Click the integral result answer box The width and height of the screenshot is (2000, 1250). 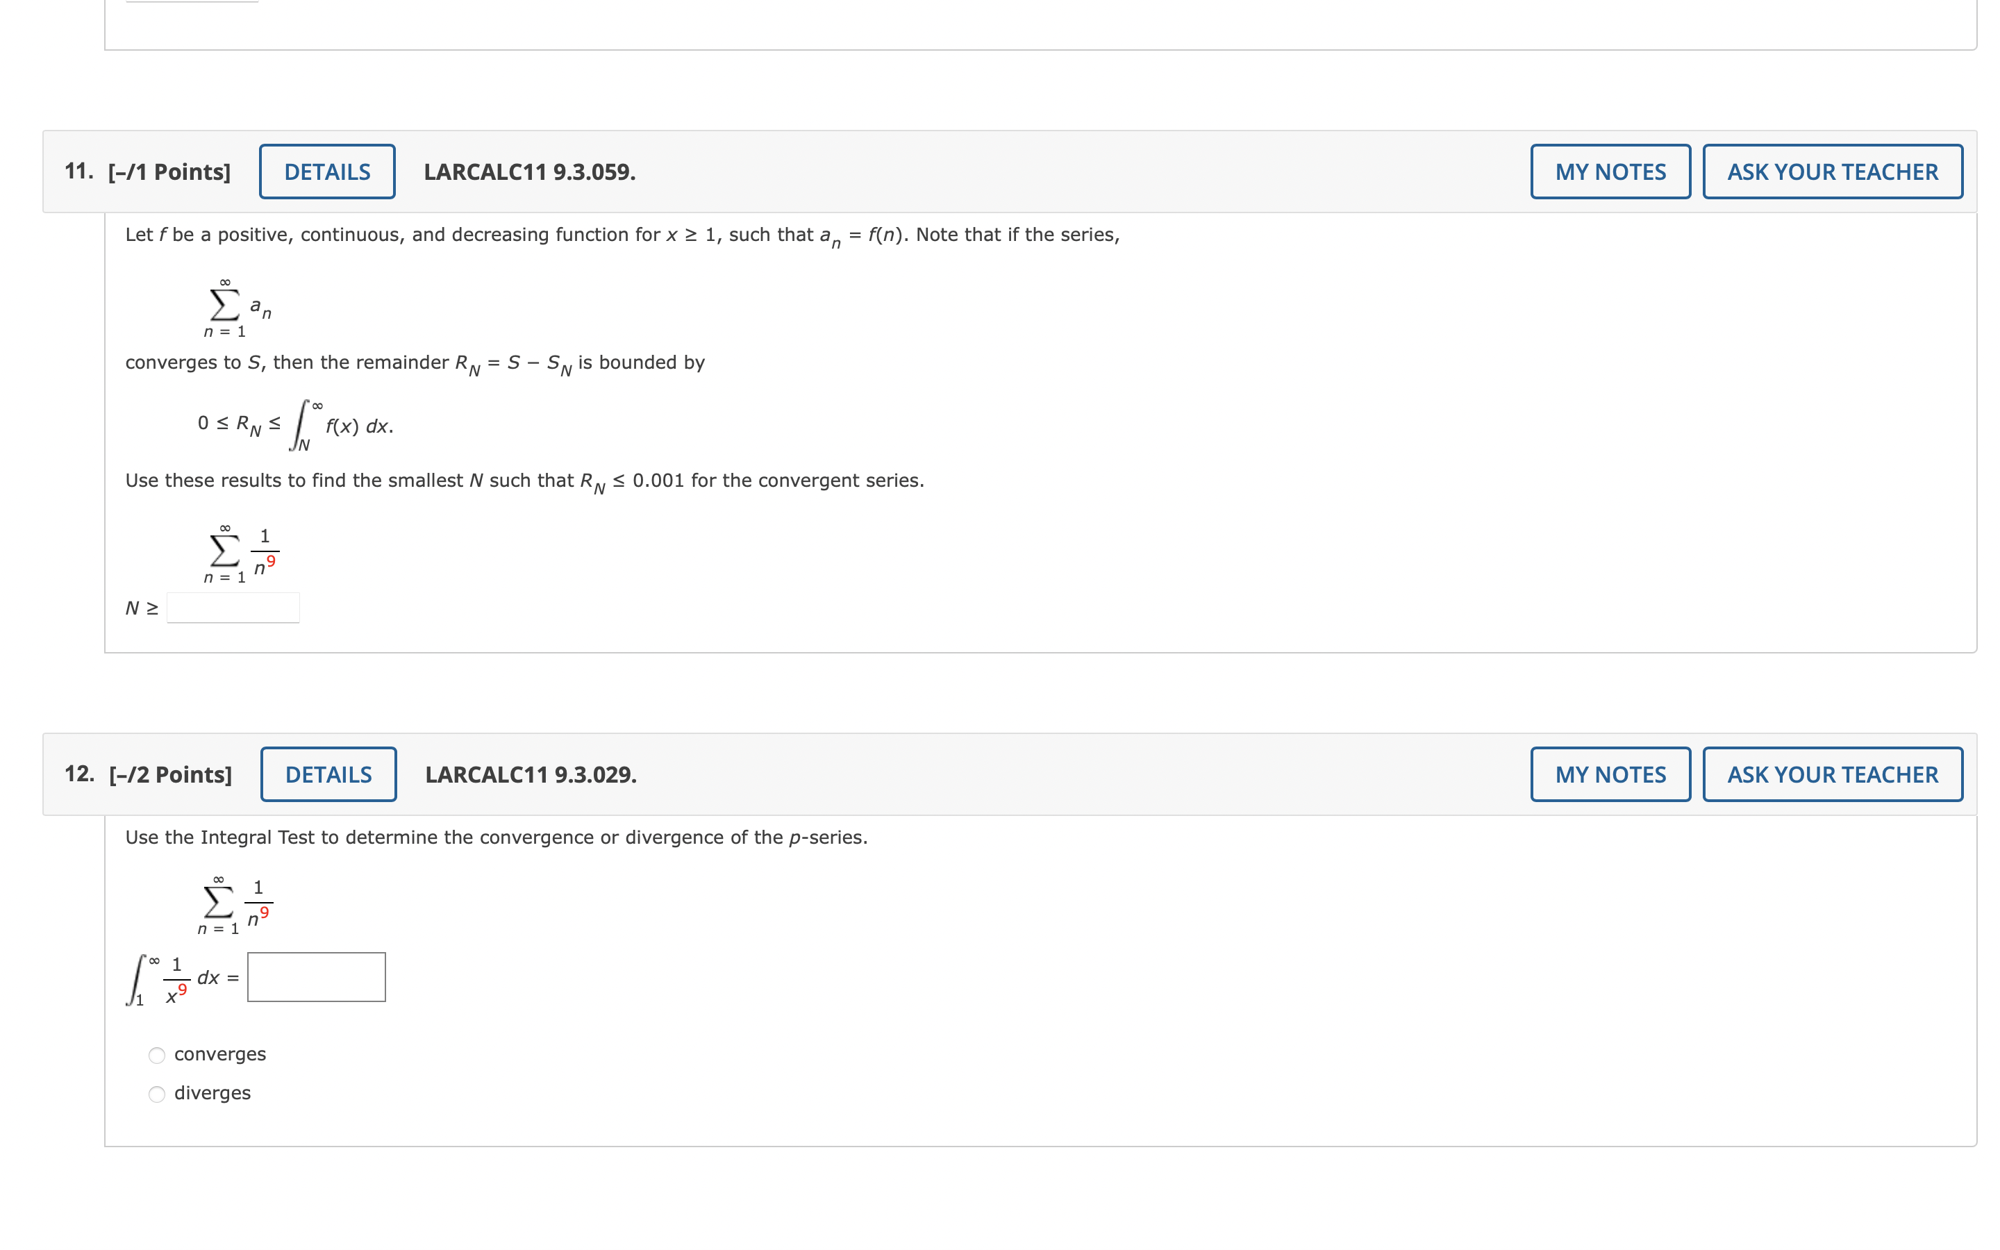(316, 977)
